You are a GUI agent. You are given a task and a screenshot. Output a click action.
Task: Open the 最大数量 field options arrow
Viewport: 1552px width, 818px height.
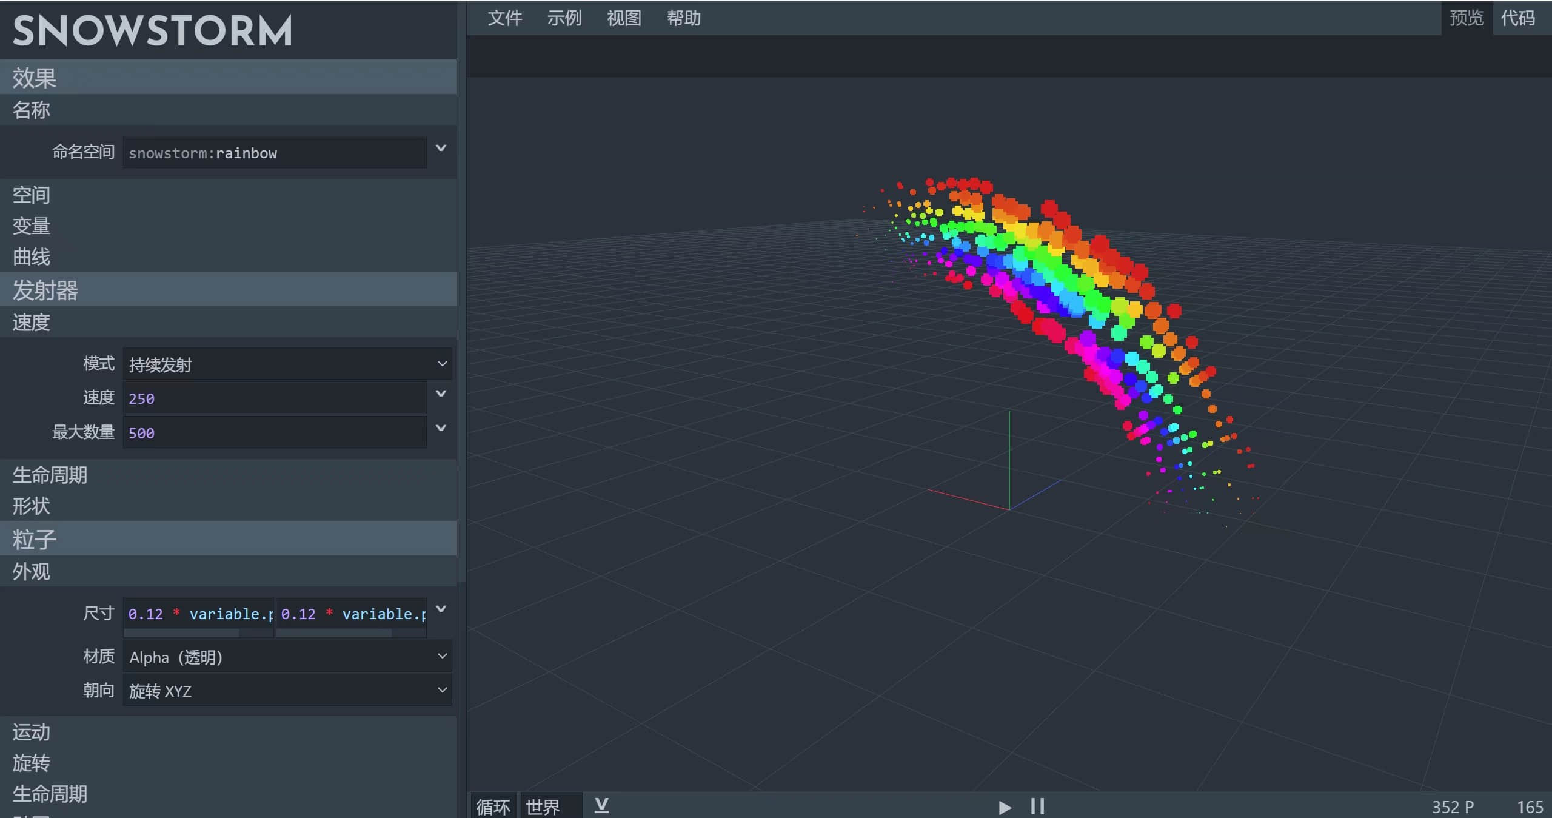coord(441,429)
